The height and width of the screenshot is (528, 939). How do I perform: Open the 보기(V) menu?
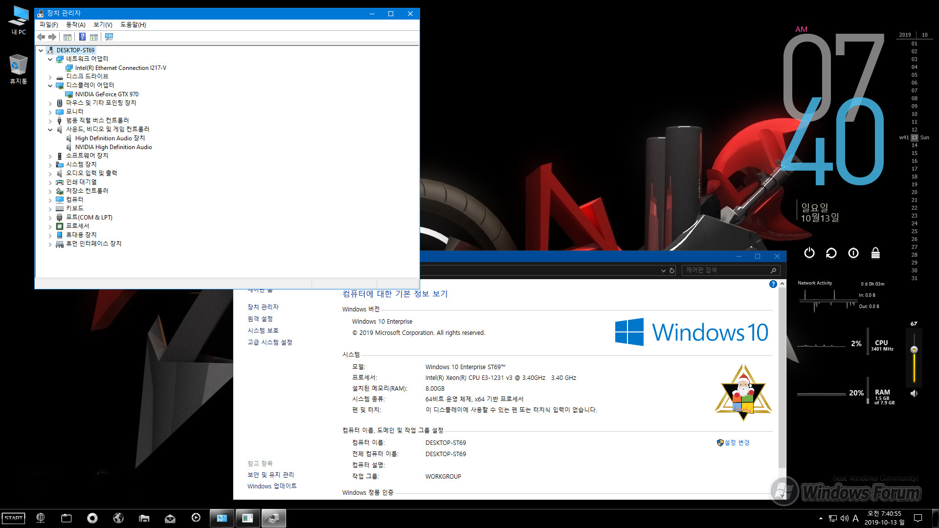(103, 24)
